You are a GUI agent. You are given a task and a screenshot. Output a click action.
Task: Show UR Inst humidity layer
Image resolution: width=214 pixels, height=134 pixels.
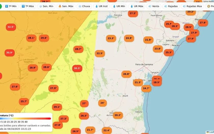click(101, 6)
